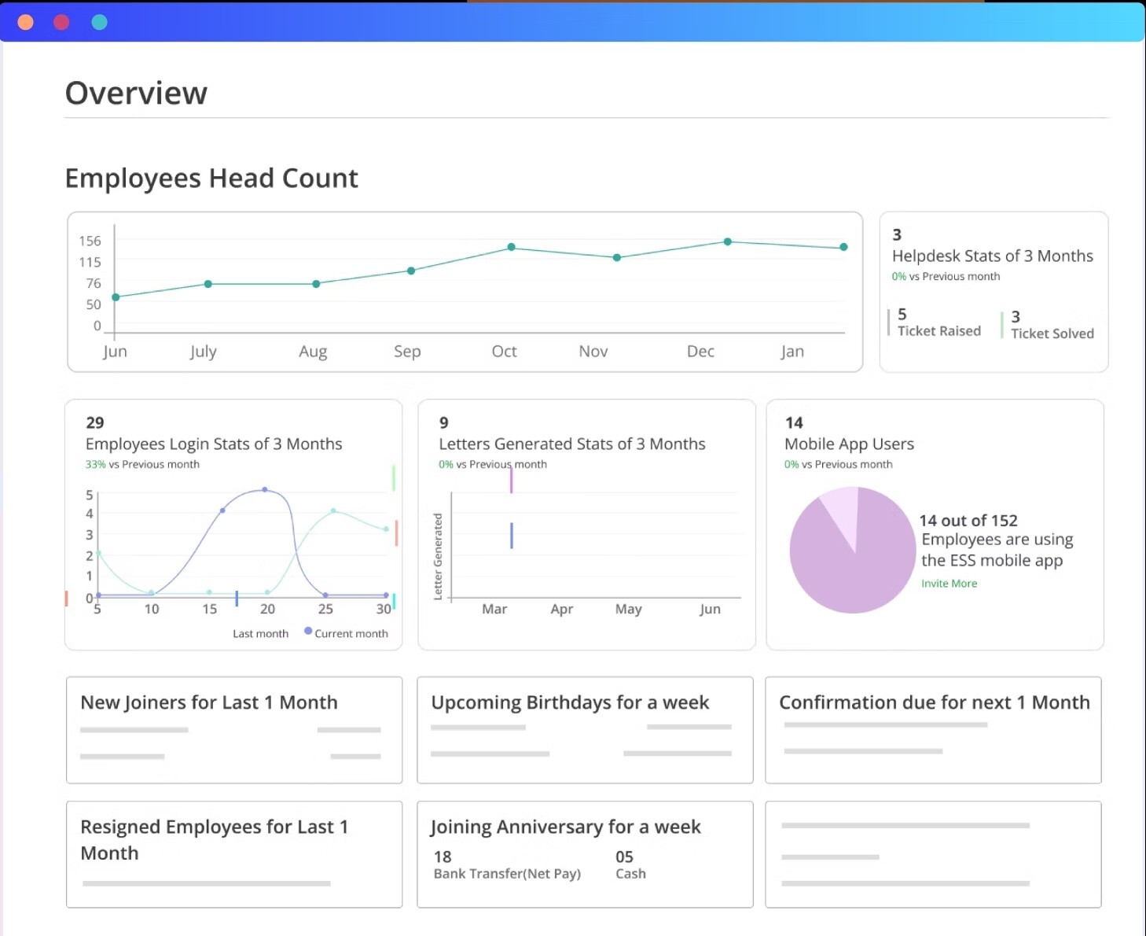This screenshot has height=936, width=1146.
Task: Open the Helpdesk Stats of 3 Months card
Action: click(x=992, y=256)
